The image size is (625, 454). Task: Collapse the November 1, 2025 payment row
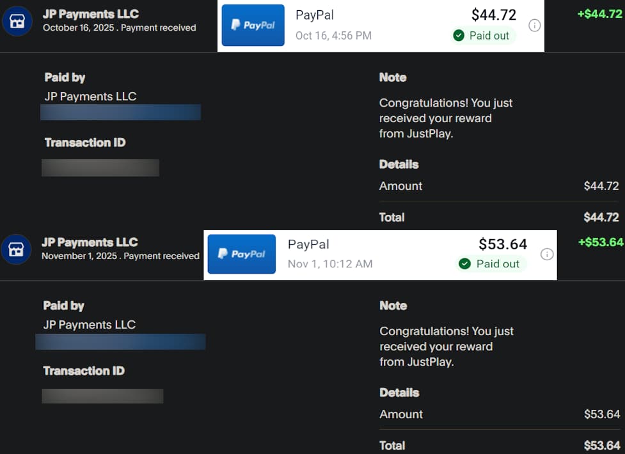(120, 249)
